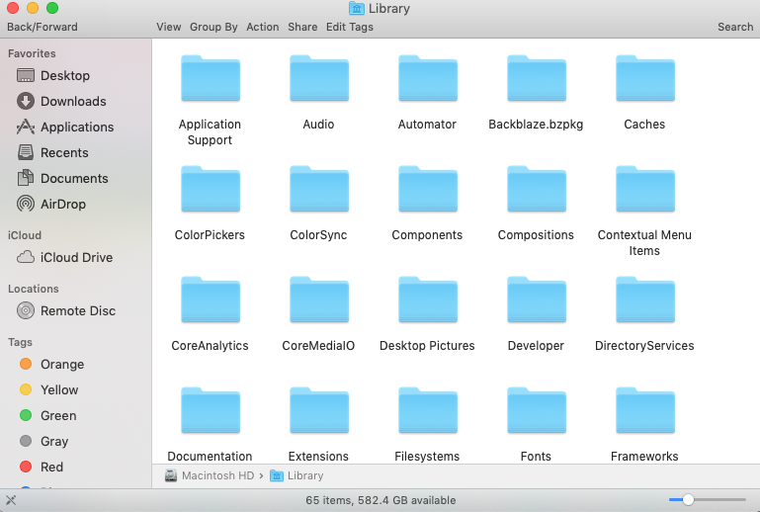Open the Desktop Pictures folder
This screenshot has height=512, width=760.
[x=428, y=299]
